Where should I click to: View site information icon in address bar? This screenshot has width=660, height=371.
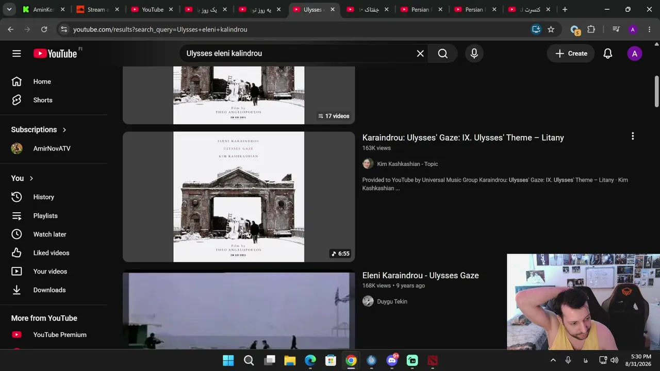pos(63,29)
